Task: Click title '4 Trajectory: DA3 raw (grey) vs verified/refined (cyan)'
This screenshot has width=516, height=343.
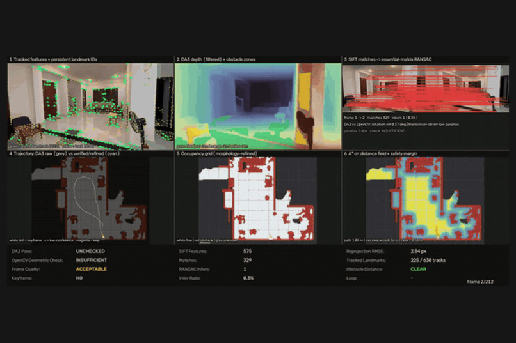Action: point(65,153)
